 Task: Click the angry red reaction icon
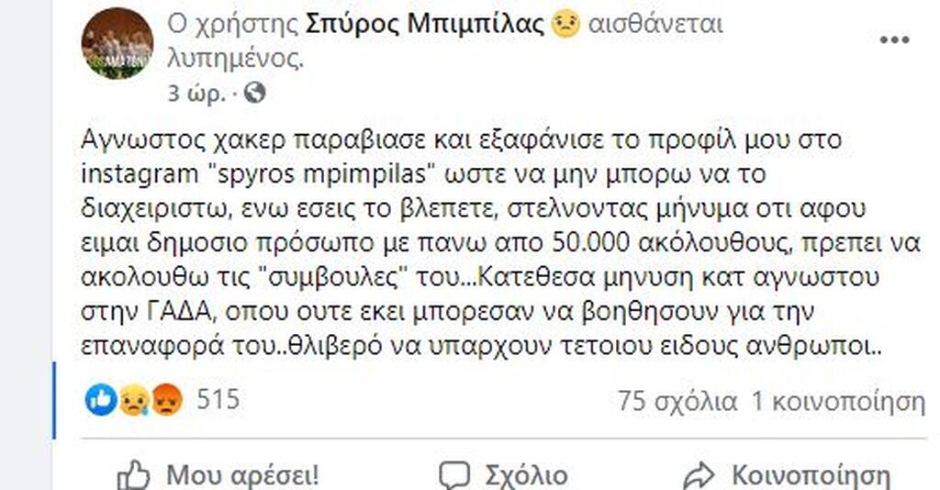[166, 399]
